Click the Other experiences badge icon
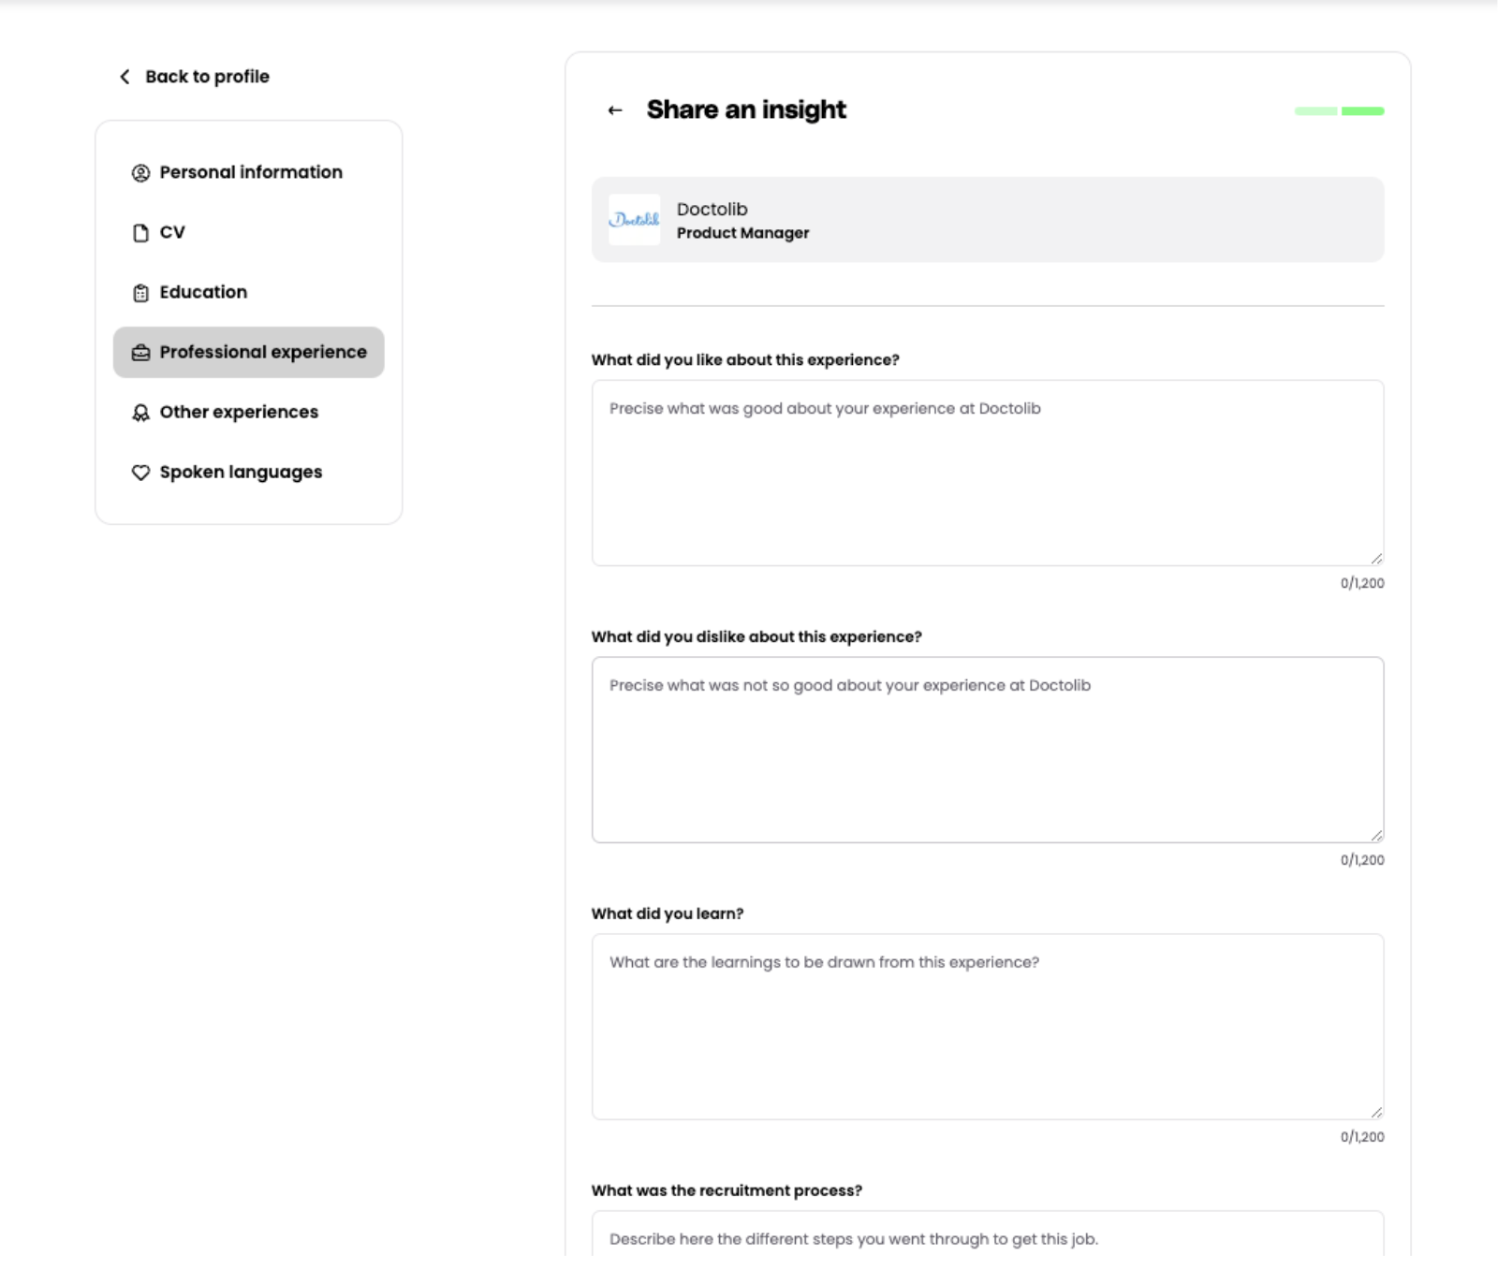Viewport: 1498px width, 1284px height. click(140, 413)
